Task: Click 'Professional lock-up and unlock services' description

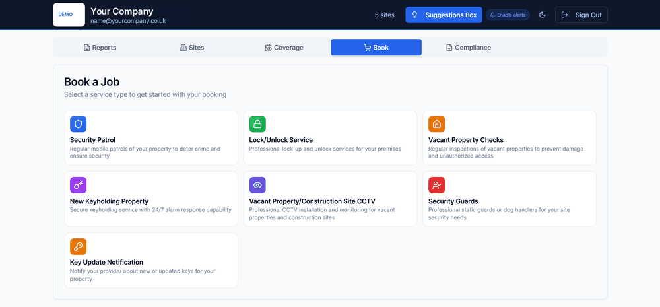Action: (x=325, y=149)
